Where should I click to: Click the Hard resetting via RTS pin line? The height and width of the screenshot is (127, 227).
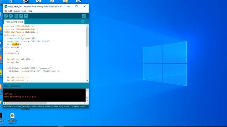[21, 97]
